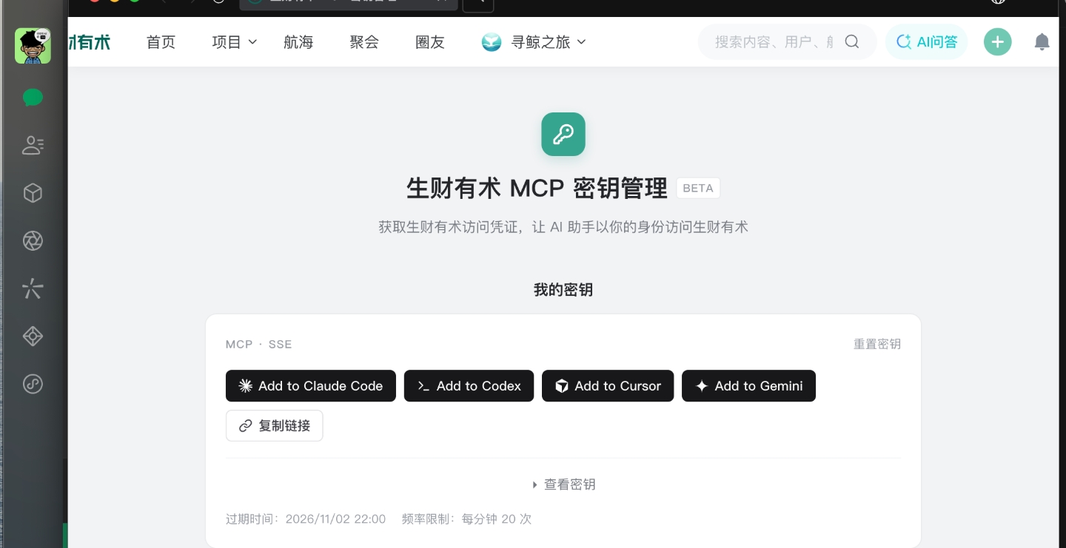
Task: Click the MCP · SSE label
Action: [259, 345]
